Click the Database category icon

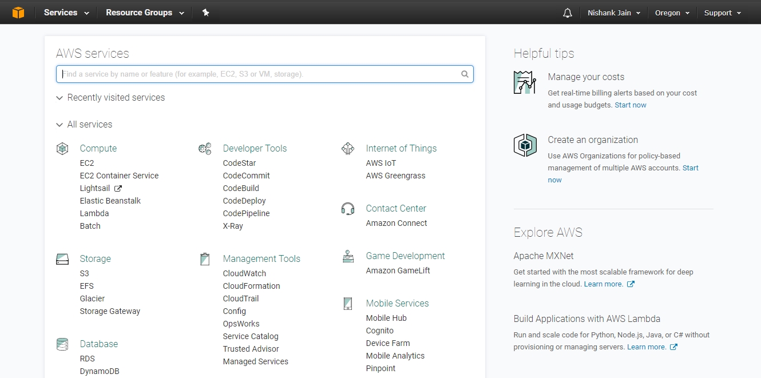point(62,344)
